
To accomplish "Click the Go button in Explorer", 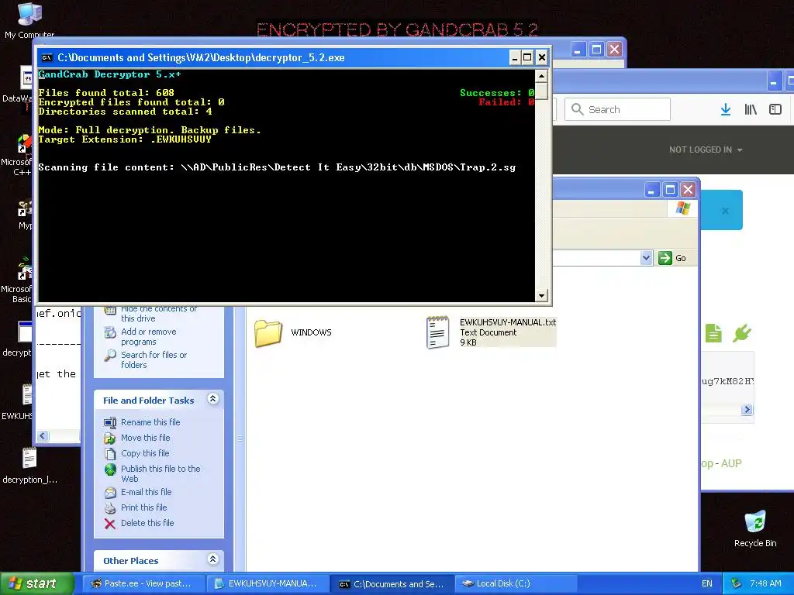I will pos(672,258).
